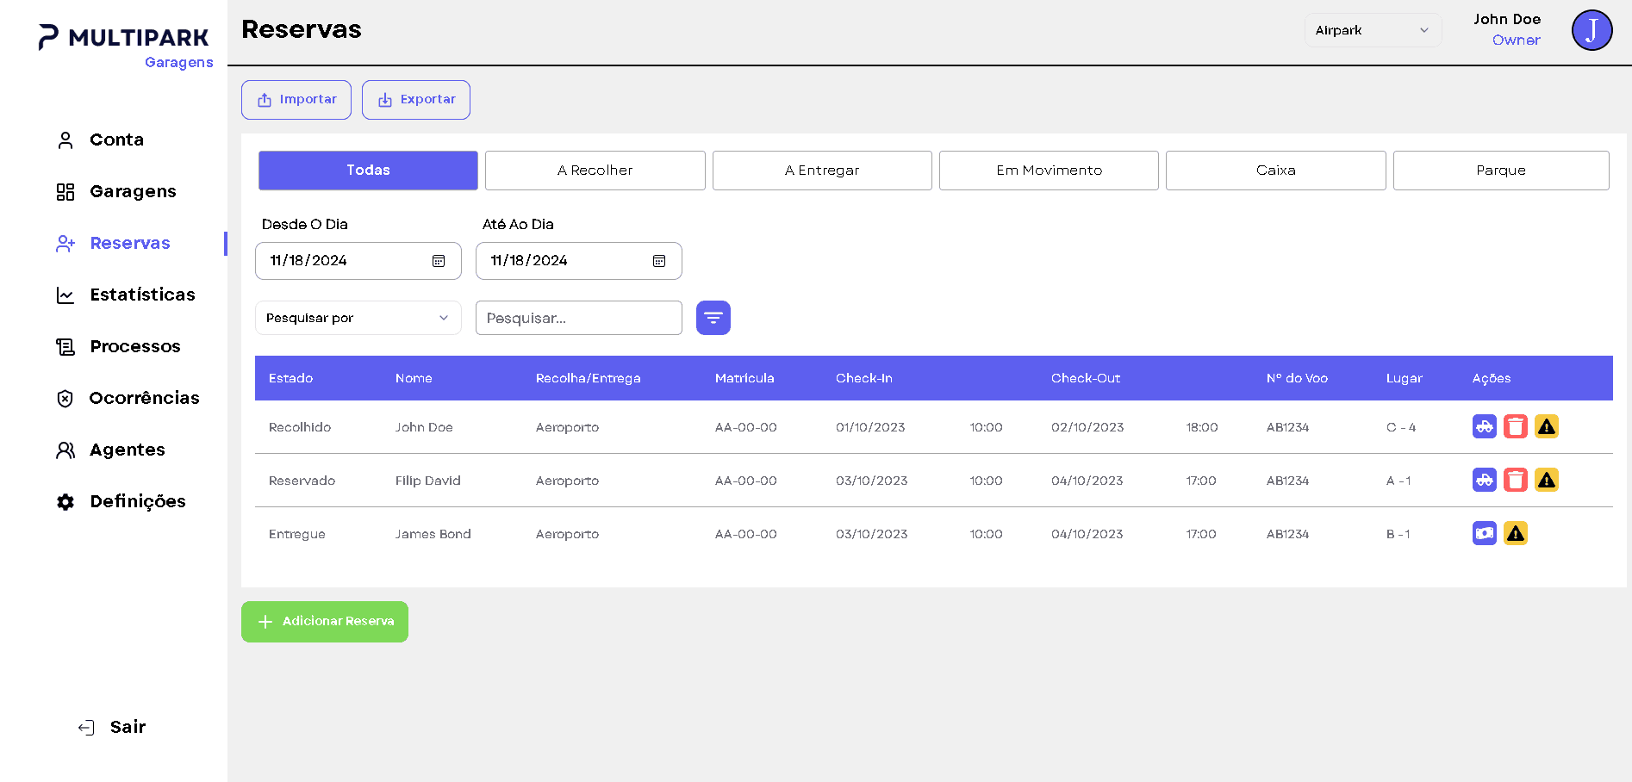Viewport: 1632px width, 782px height.
Task: Go to Ocorrências in the sidebar
Action: pyautogui.click(x=144, y=398)
